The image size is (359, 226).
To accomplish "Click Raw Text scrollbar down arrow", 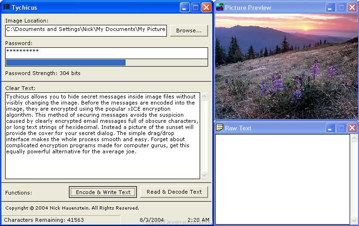I will pyautogui.click(x=354, y=220).
